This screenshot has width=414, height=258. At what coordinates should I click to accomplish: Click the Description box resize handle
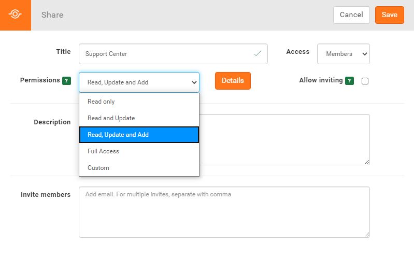click(x=367, y=162)
